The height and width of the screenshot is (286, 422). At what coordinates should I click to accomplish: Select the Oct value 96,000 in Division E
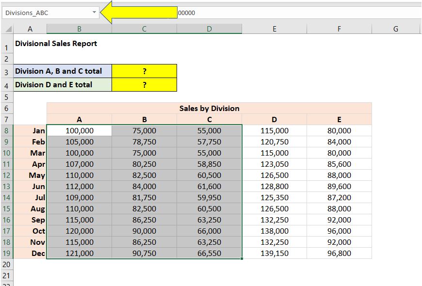339,231
